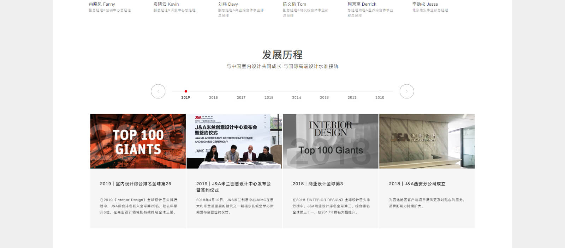Click the previous arrow circle on timeline

pyautogui.click(x=158, y=91)
